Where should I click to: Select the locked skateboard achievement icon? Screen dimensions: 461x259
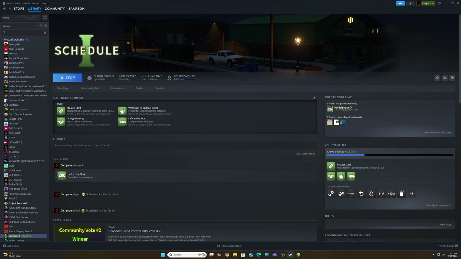click(341, 194)
